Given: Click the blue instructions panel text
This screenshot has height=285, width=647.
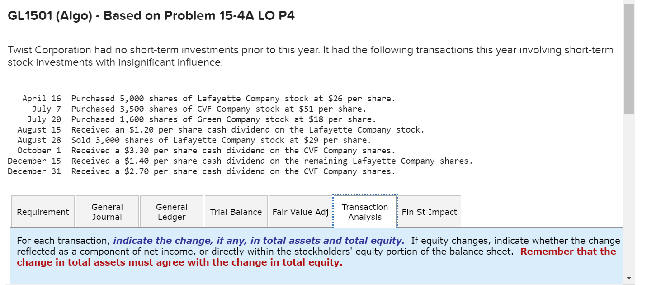Looking at the screenshot, I should click(271, 251).
